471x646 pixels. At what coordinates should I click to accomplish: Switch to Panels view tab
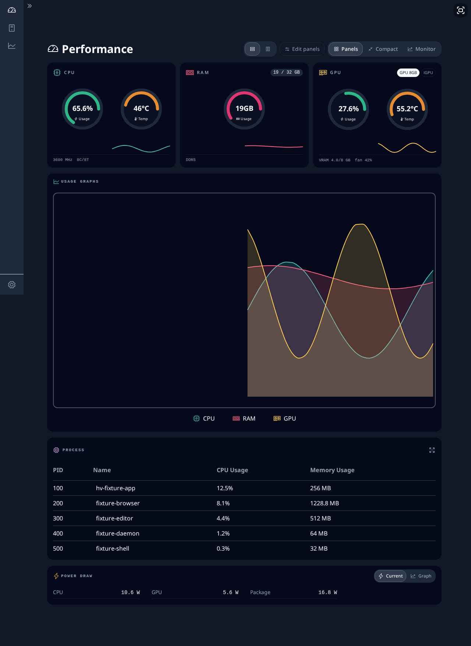[x=346, y=49]
